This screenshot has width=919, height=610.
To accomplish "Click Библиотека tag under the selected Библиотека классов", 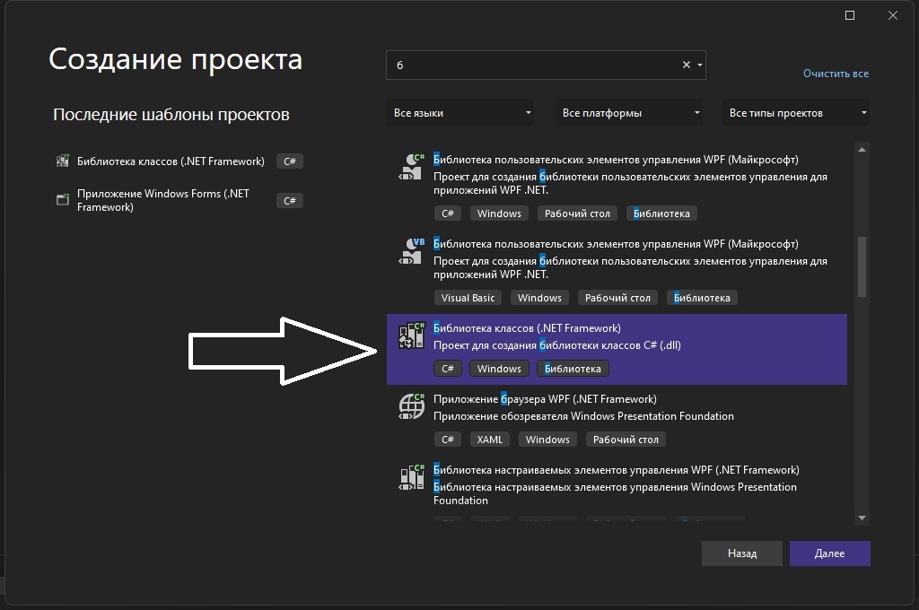I will coord(573,369).
